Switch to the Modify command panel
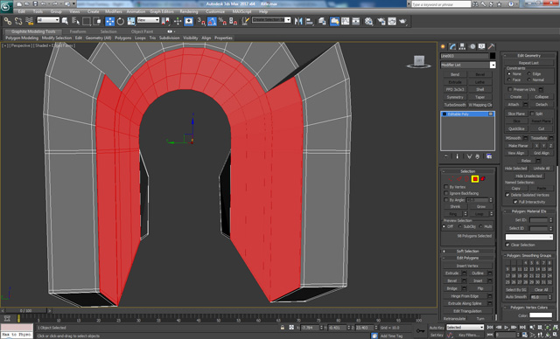This screenshot has width=560, height=339. click(453, 46)
